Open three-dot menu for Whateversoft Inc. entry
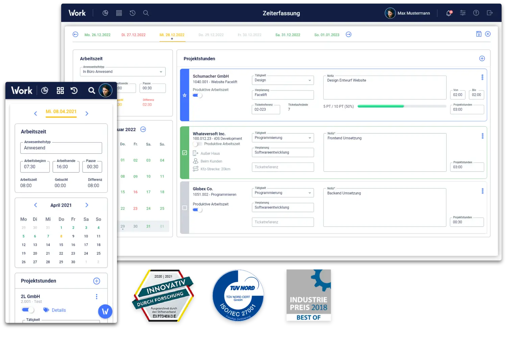The height and width of the screenshot is (337, 507). click(483, 136)
